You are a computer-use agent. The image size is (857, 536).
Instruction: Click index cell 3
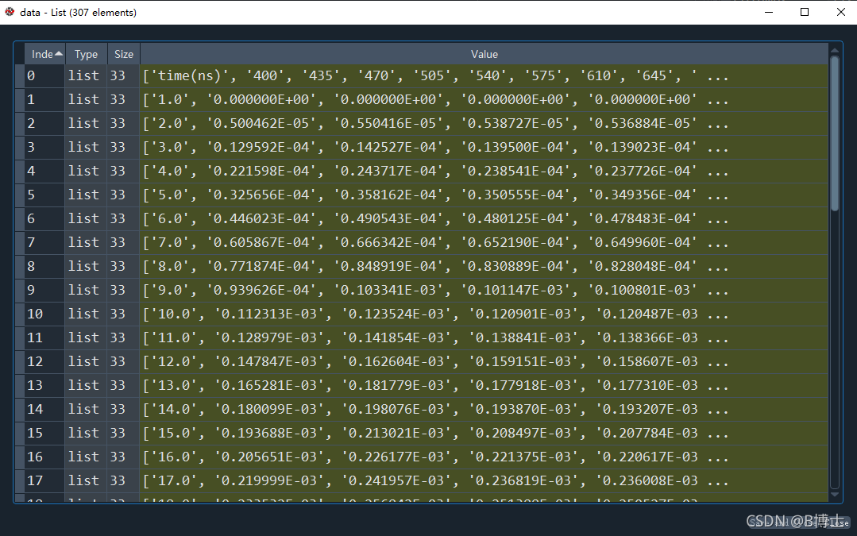(44, 147)
